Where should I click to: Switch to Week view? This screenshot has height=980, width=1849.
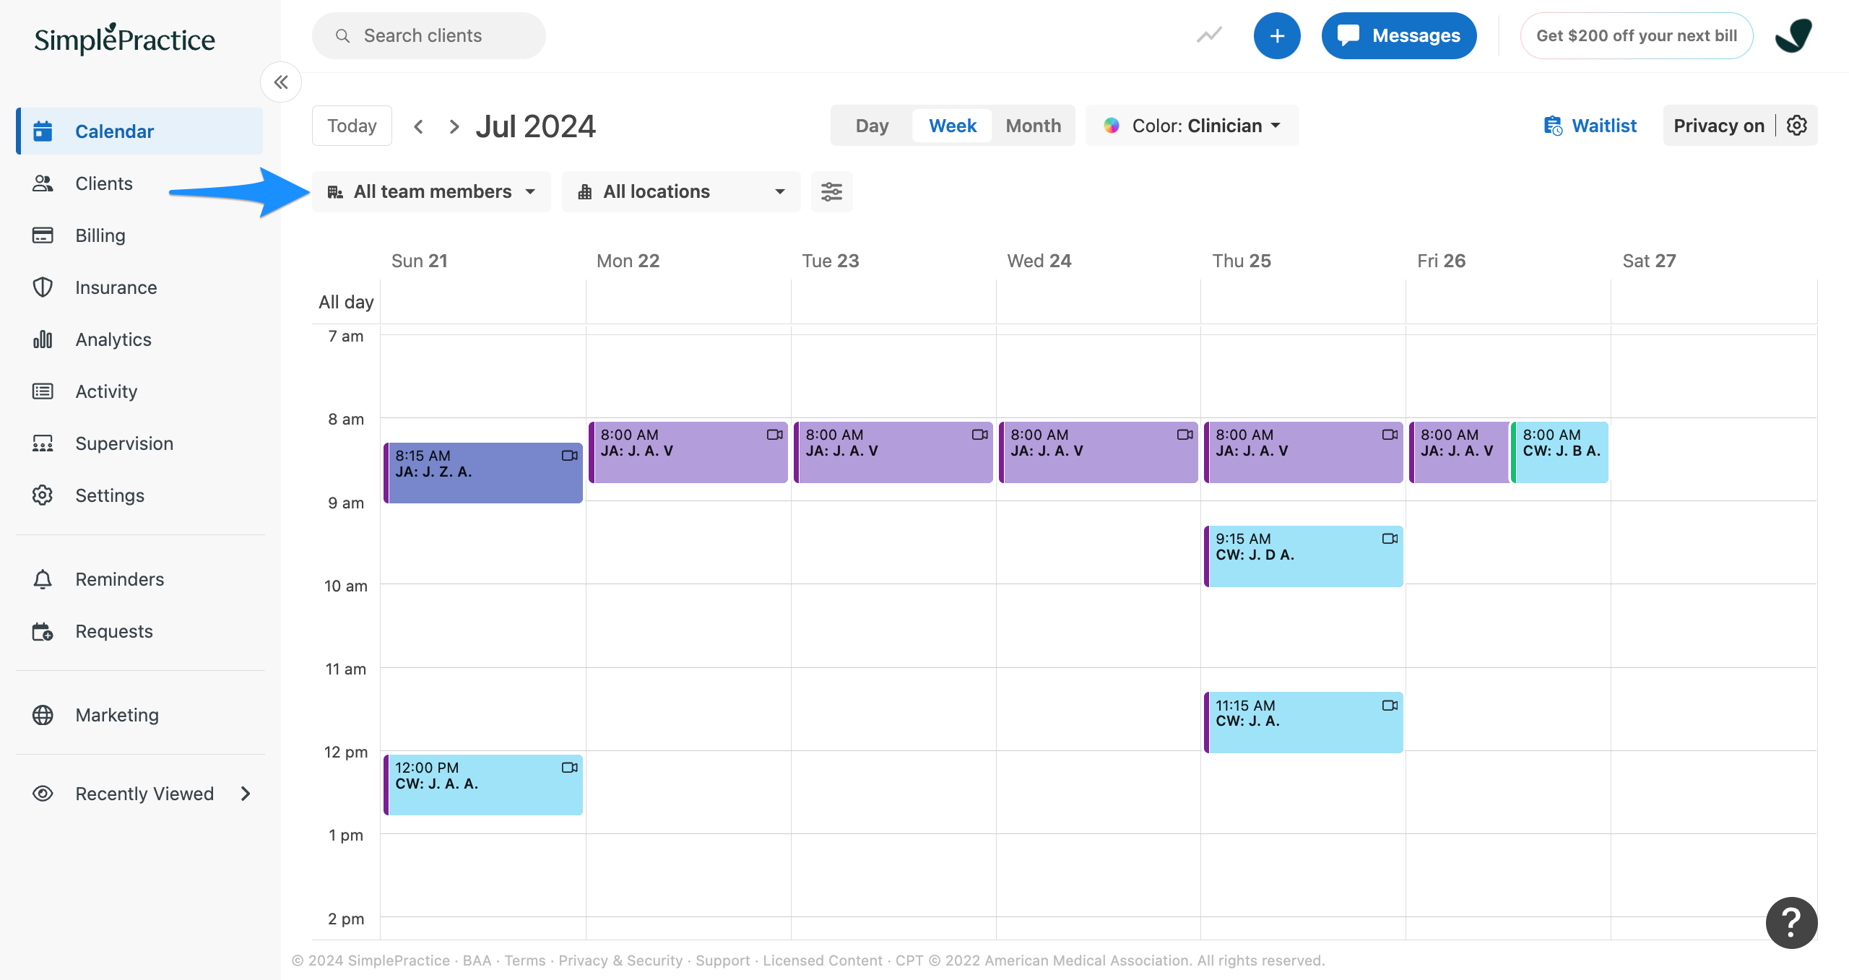click(952, 126)
